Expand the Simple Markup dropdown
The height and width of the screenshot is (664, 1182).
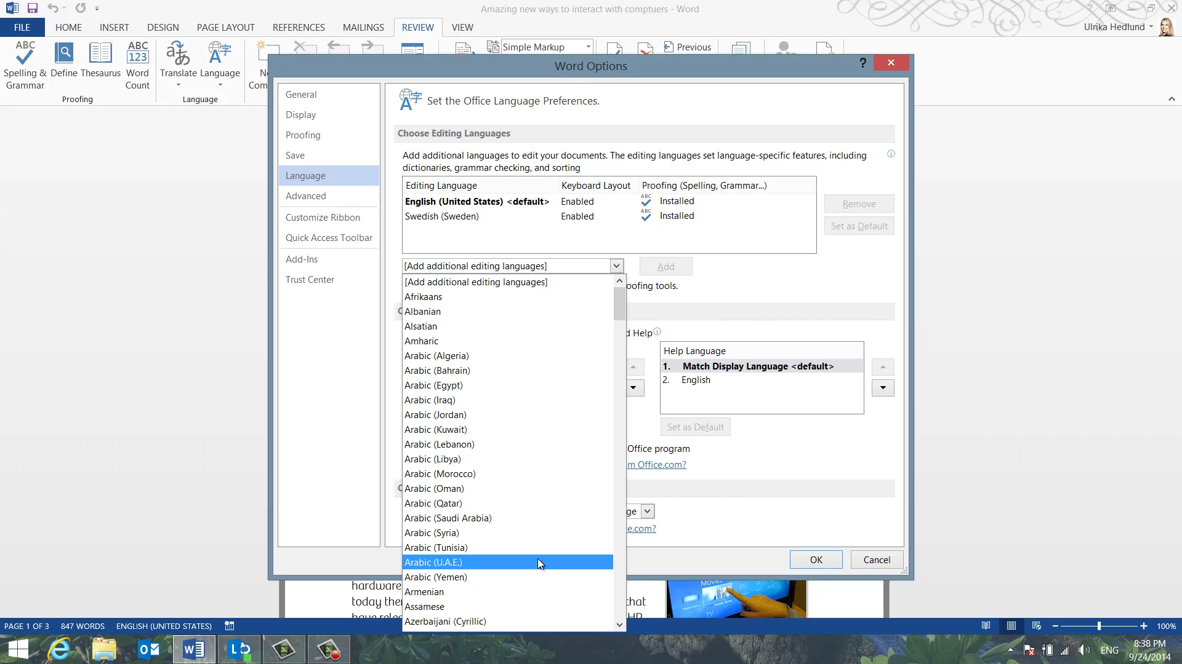coord(588,47)
